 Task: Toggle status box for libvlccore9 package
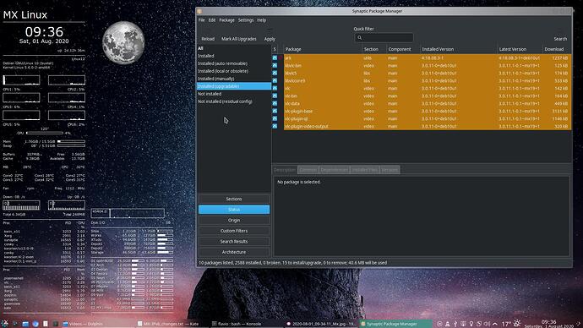click(275, 80)
